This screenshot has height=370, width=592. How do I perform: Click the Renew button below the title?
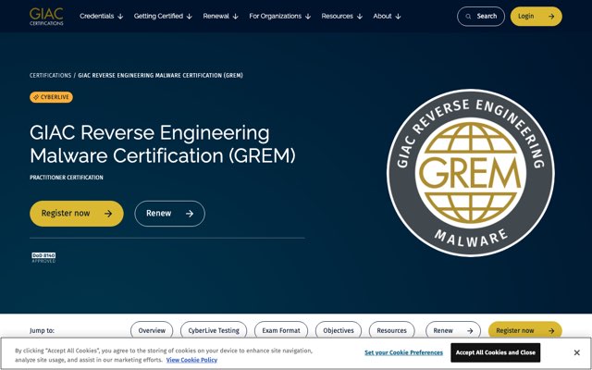point(169,214)
